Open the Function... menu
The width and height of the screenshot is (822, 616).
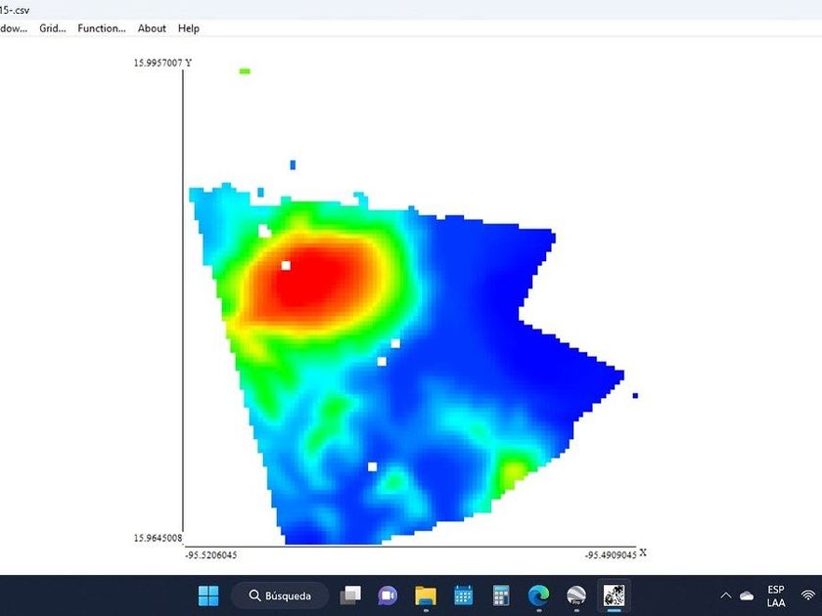pos(102,28)
